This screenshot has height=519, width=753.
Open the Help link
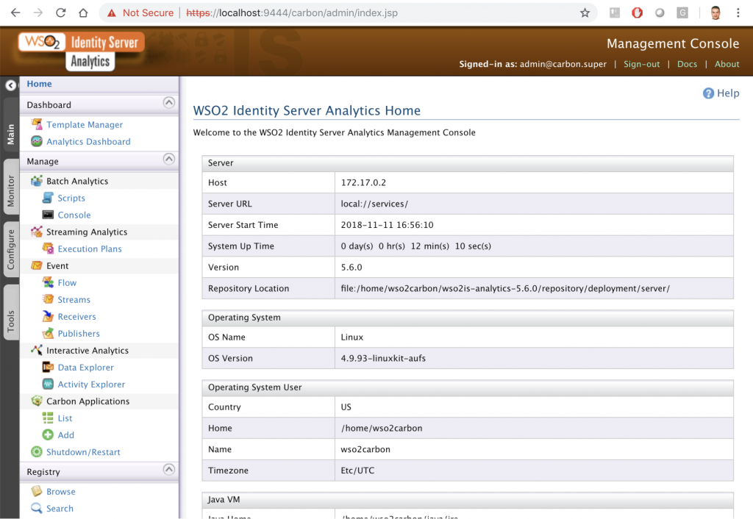pos(721,93)
